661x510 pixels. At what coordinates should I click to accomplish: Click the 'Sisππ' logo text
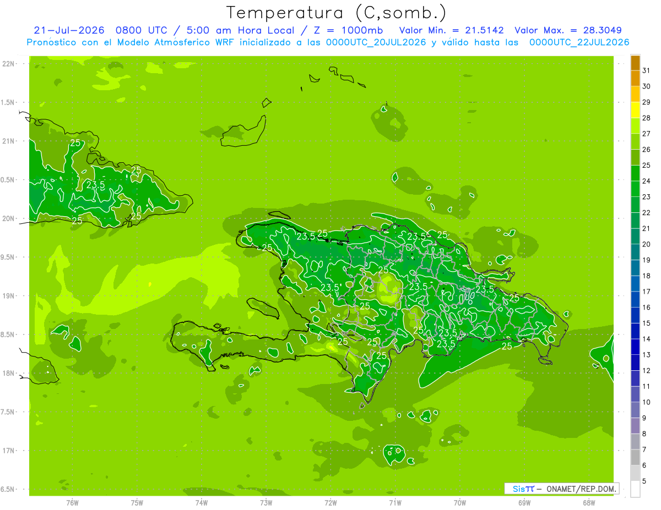pyautogui.click(x=523, y=489)
